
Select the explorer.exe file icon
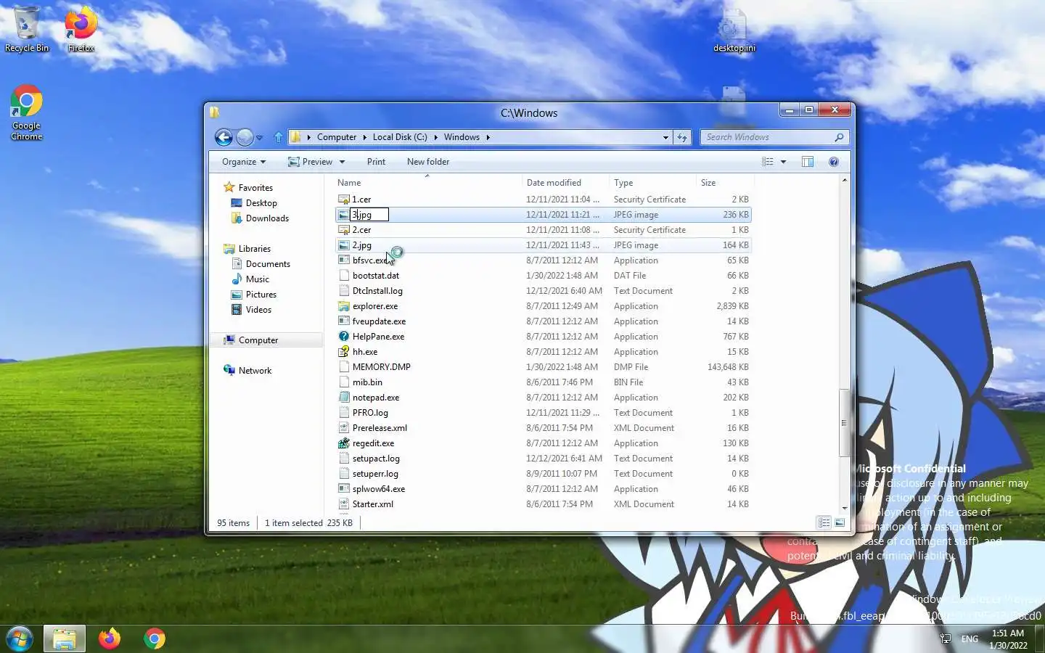point(344,306)
